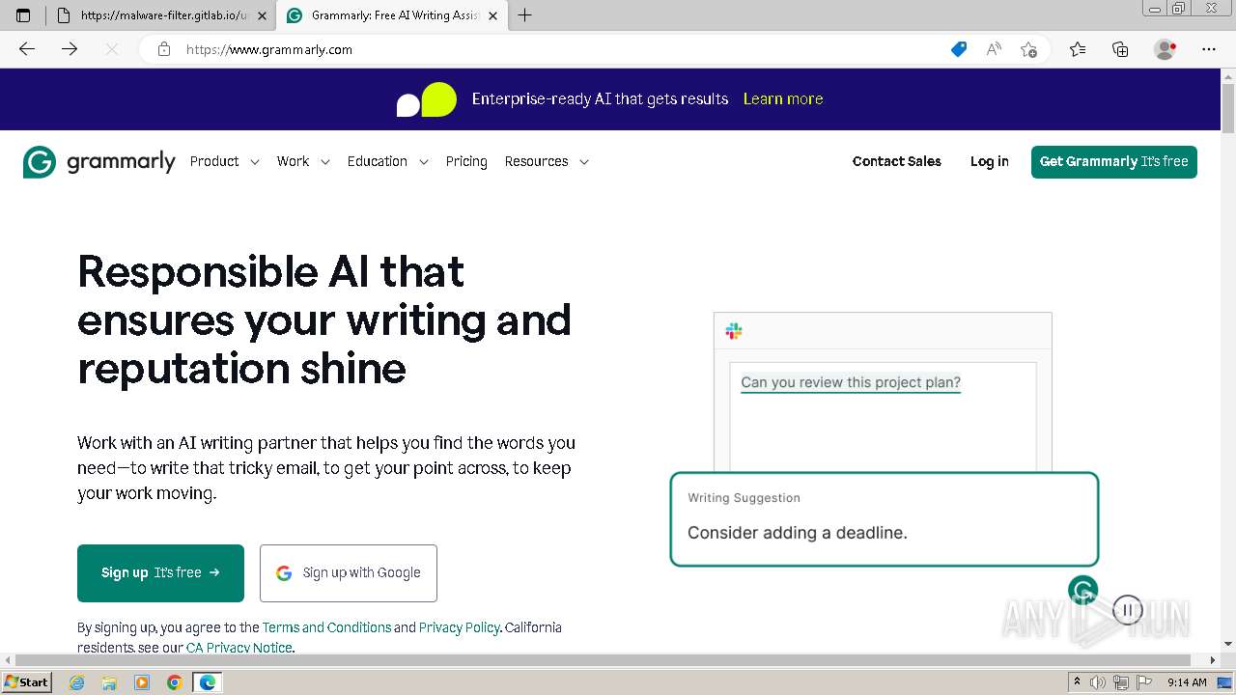1236x695 pixels.
Task: Go back with the browser back arrow
Action: (27, 49)
